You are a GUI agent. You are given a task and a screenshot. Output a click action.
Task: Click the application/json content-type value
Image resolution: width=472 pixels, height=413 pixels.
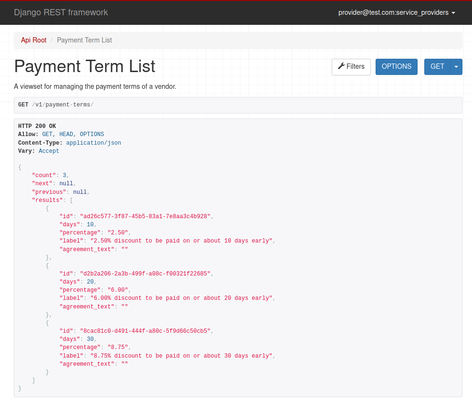[94, 143]
